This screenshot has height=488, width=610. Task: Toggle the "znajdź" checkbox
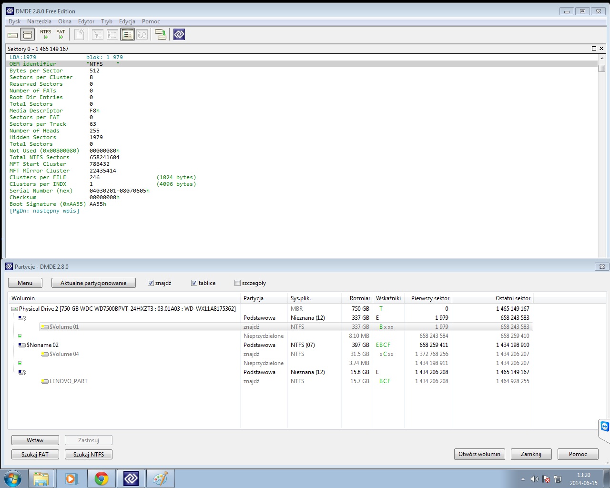(x=151, y=283)
